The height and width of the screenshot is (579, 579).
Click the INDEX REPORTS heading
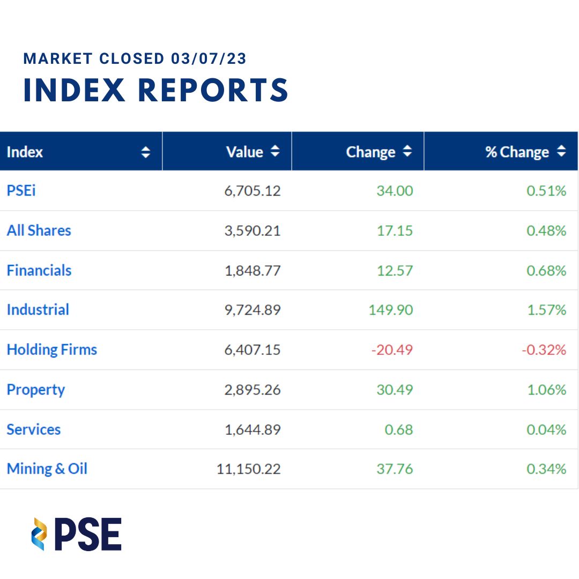tap(156, 90)
